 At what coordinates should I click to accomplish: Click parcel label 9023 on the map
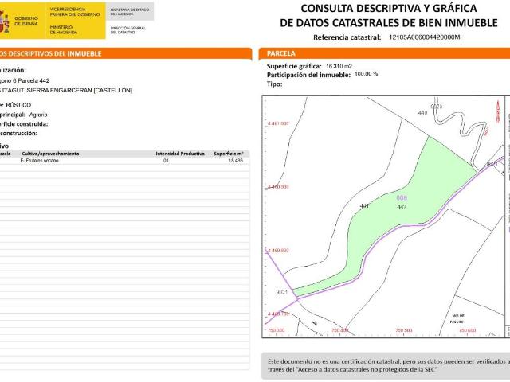(437, 106)
